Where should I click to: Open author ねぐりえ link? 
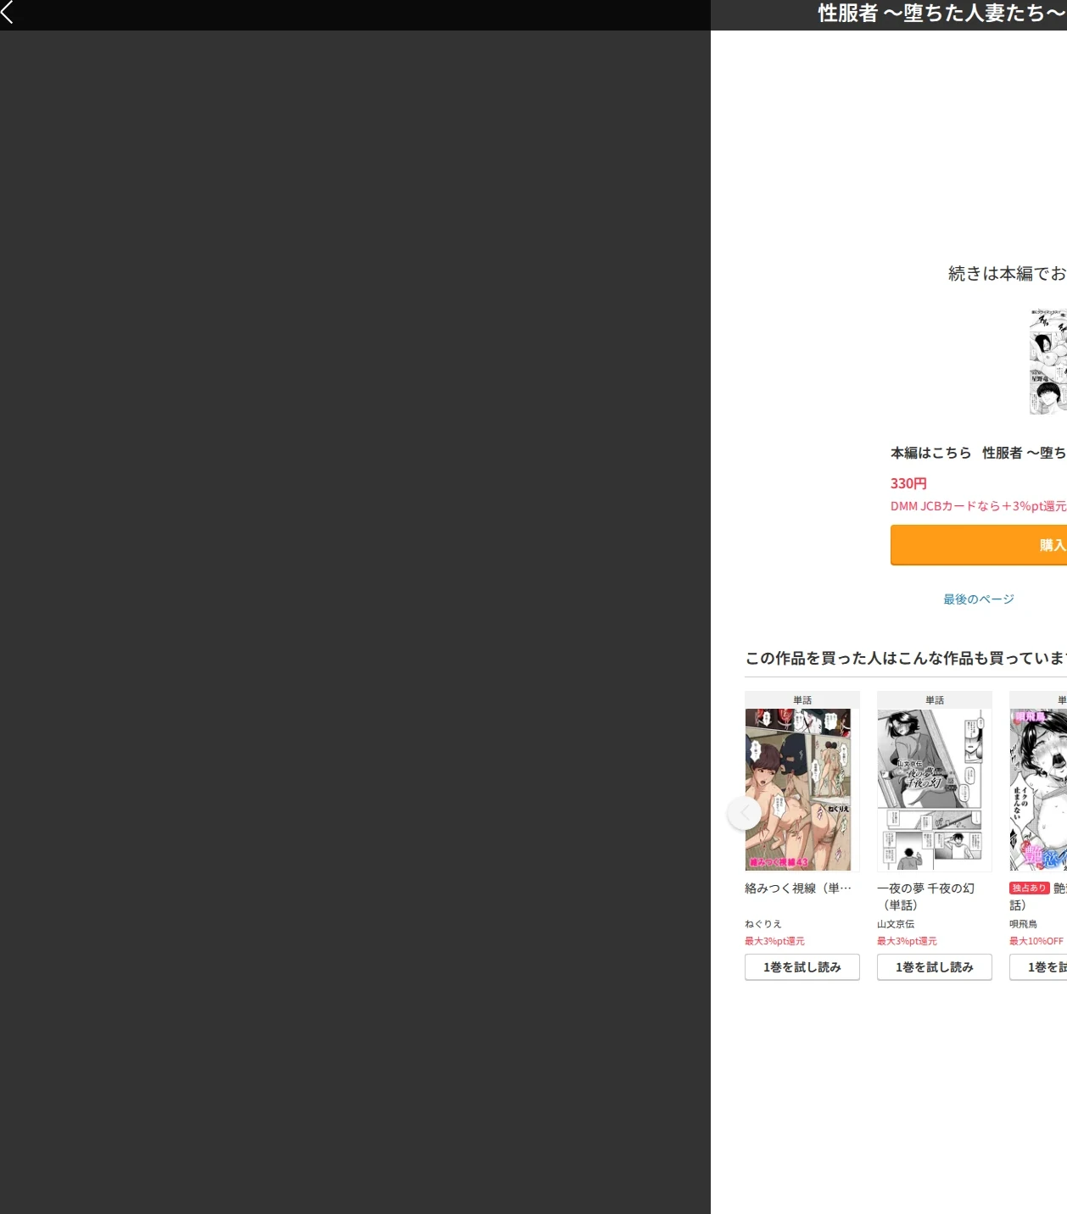tap(763, 924)
